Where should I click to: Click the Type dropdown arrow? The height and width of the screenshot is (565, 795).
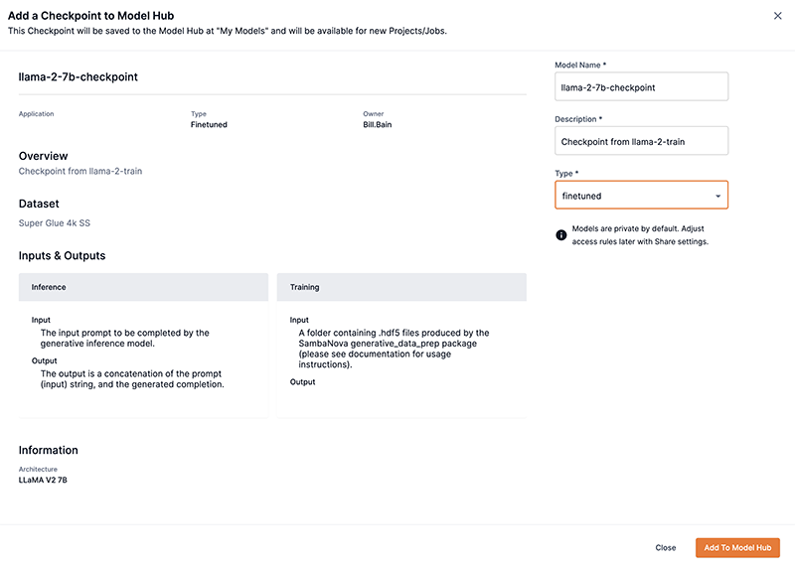tap(717, 197)
